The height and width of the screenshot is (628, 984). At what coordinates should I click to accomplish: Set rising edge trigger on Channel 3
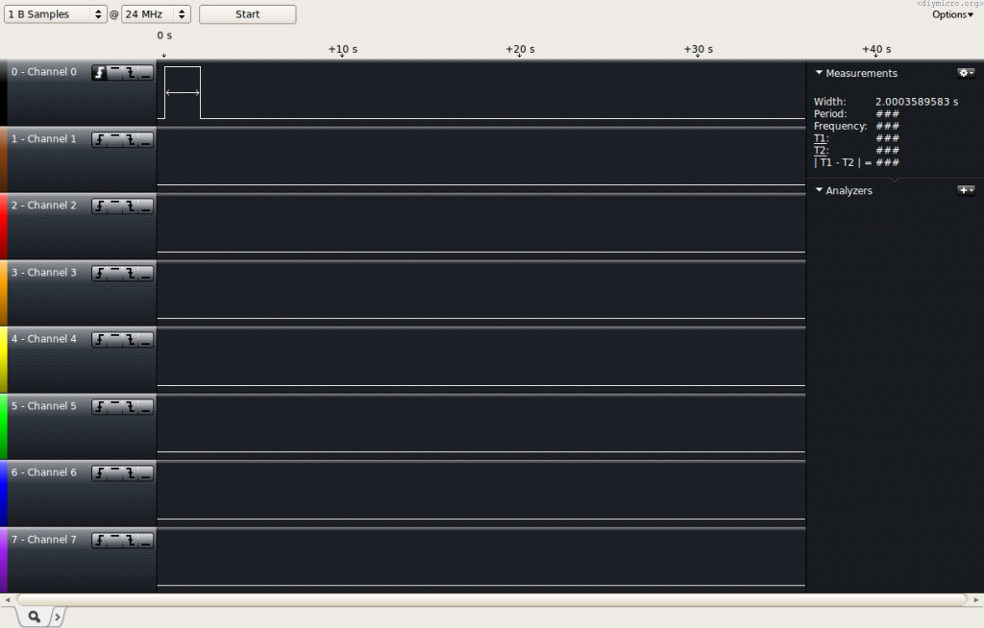point(100,274)
